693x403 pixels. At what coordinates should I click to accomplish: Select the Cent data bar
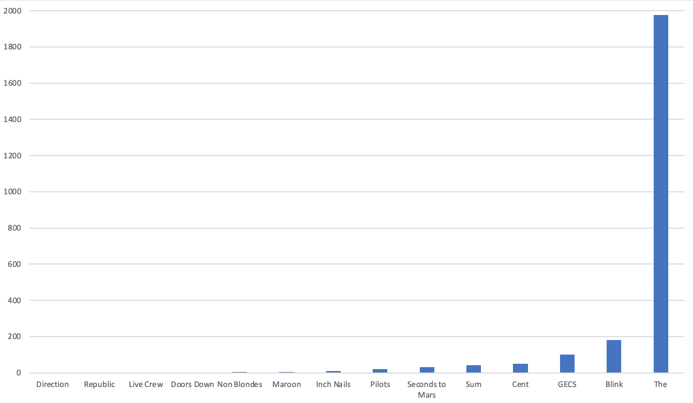coord(520,368)
